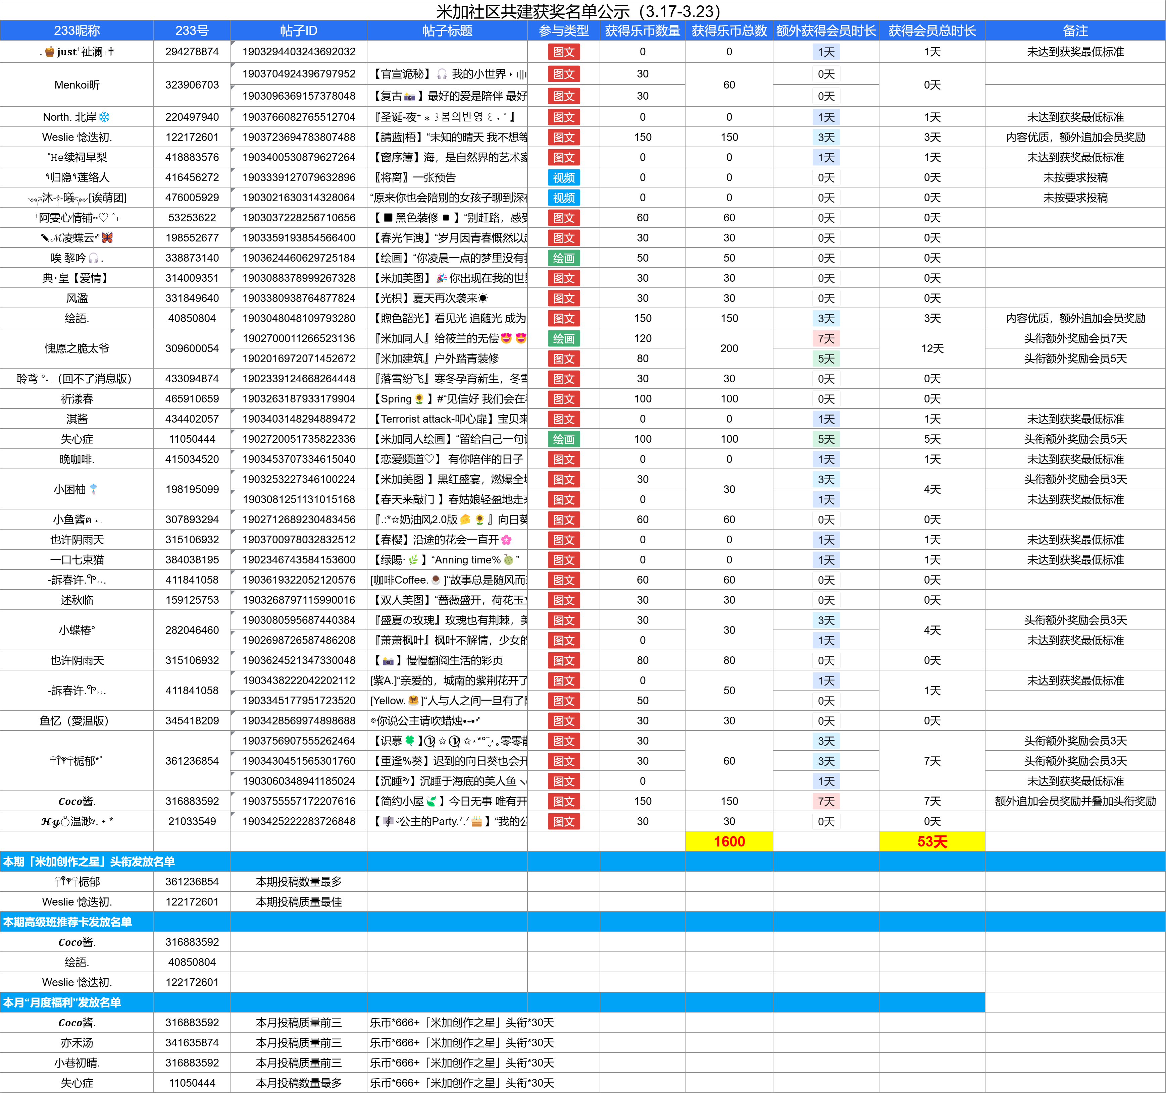Screen dimensions: 1166x1093
Task: Click the 233号 cell 122172601 in Weslie row
Action: 192,137
